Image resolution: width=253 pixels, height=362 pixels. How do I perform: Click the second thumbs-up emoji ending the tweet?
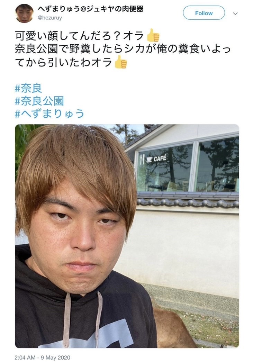121,62
